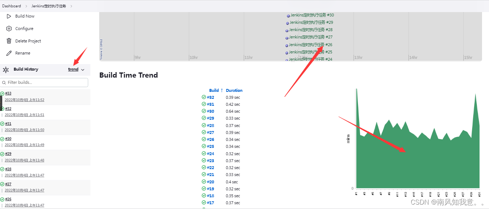Click timeline event Jenkins定时执行任务 #30

(312, 15)
